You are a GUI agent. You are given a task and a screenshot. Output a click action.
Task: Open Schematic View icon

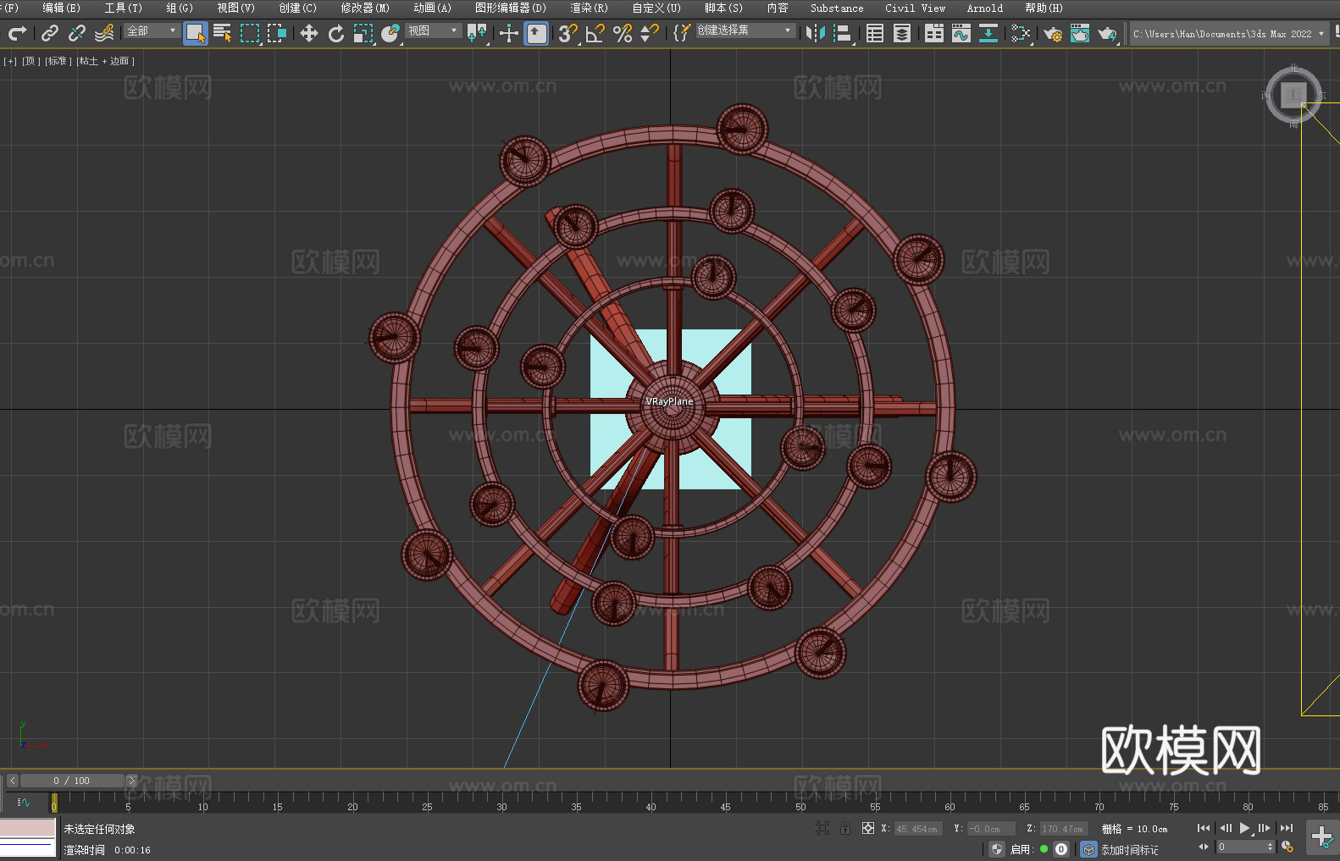(x=1021, y=33)
